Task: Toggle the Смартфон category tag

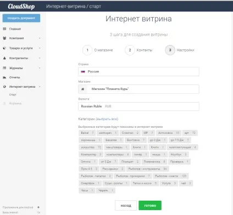Action: pyautogui.click(x=90, y=183)
